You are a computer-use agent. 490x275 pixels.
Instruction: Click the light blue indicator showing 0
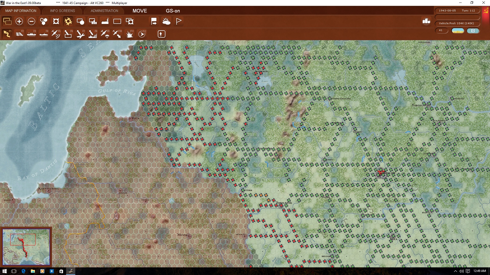click(x=473, y=31)
